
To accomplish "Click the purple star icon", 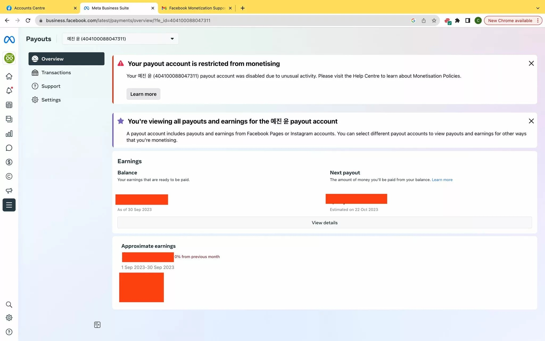I will 121,121.
